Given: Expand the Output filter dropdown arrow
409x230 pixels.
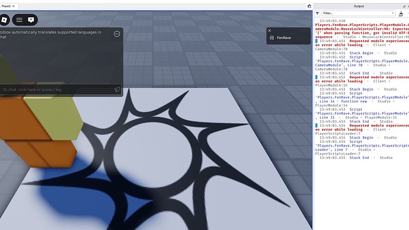Looking at the screenshot, I should click(x=393, y=13).
